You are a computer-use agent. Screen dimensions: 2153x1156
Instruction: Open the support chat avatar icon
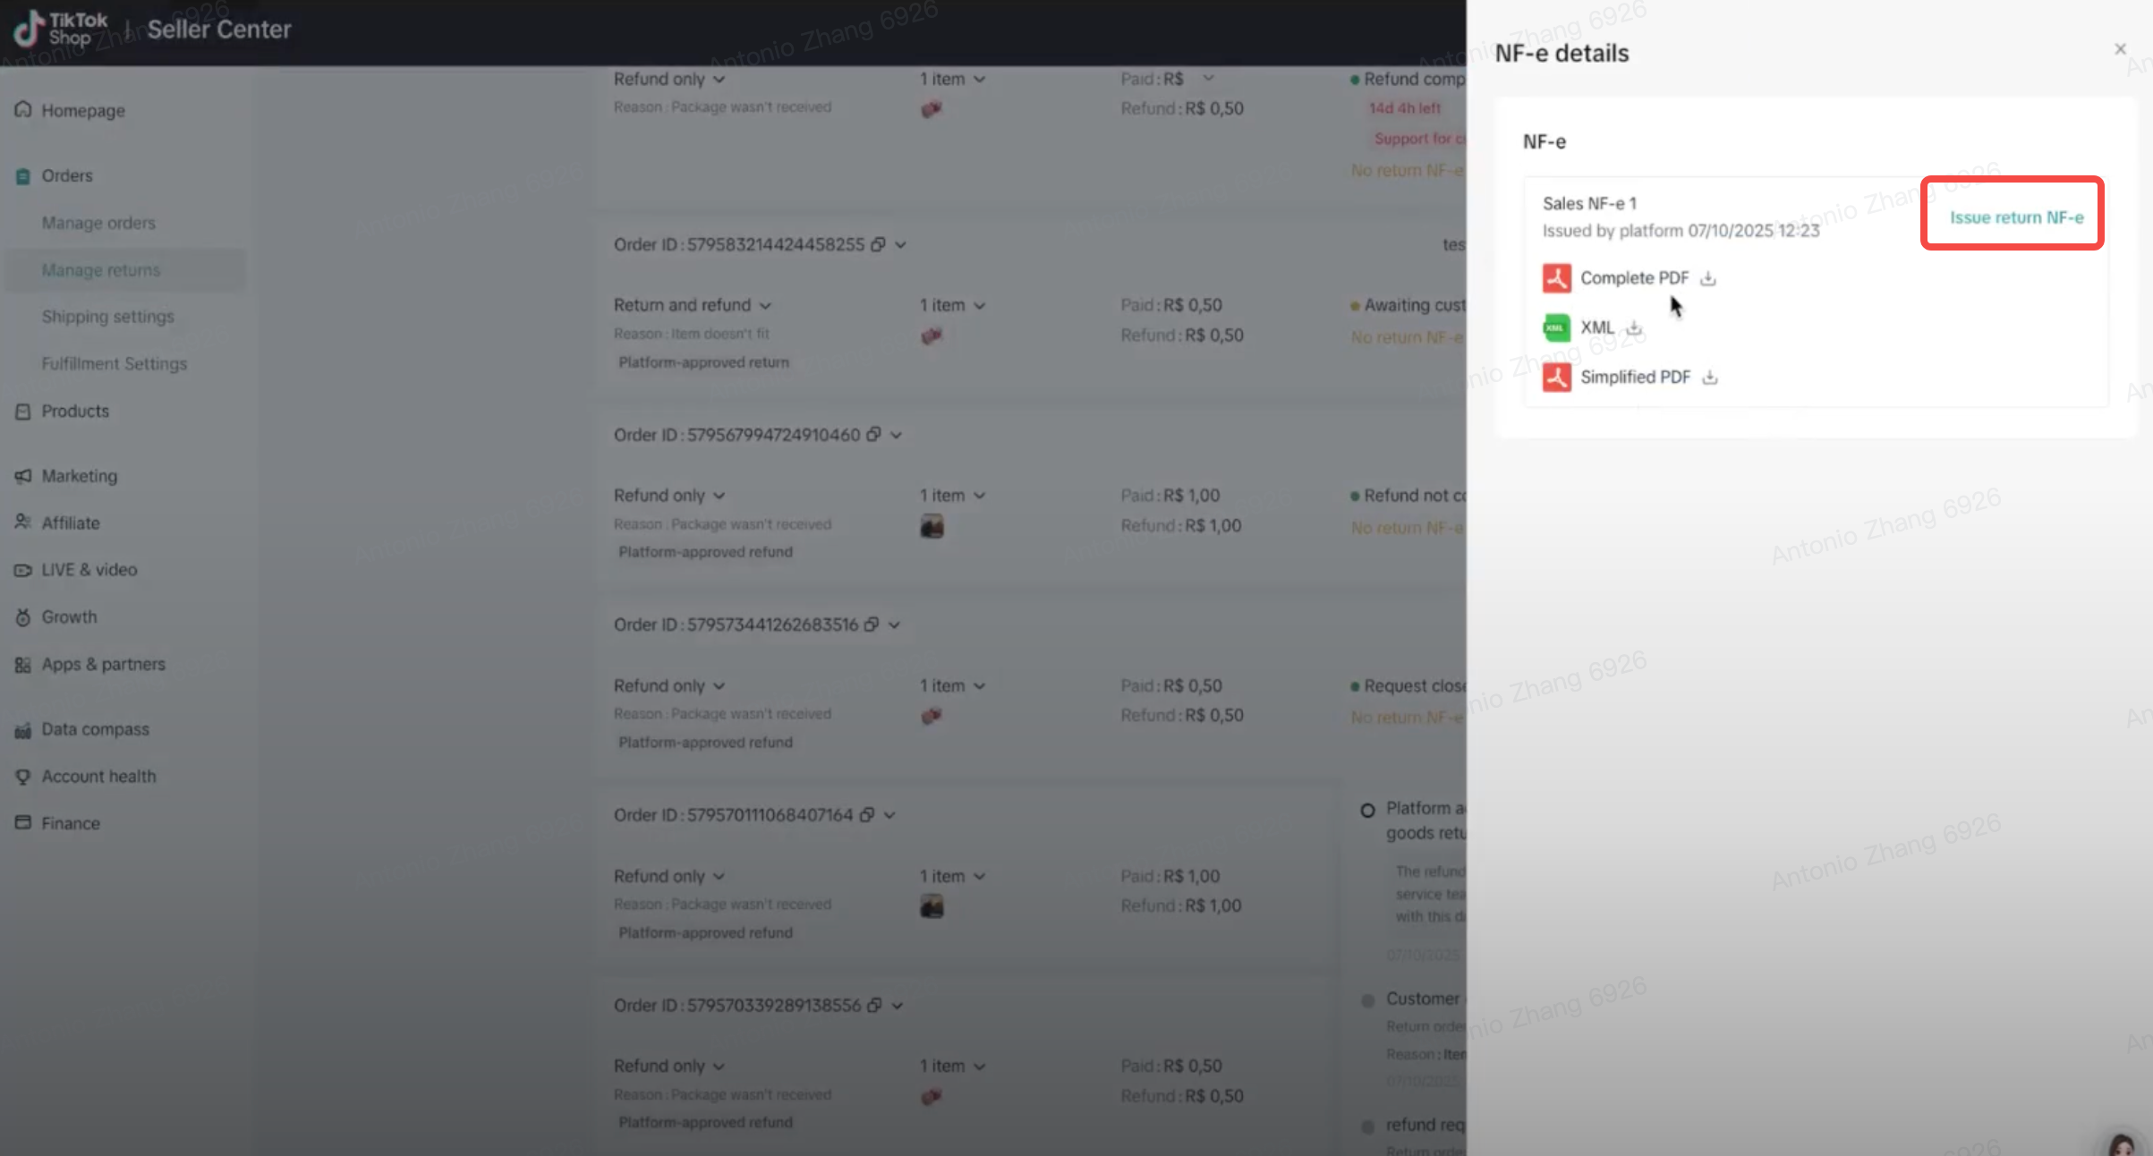point(2123,1143)
